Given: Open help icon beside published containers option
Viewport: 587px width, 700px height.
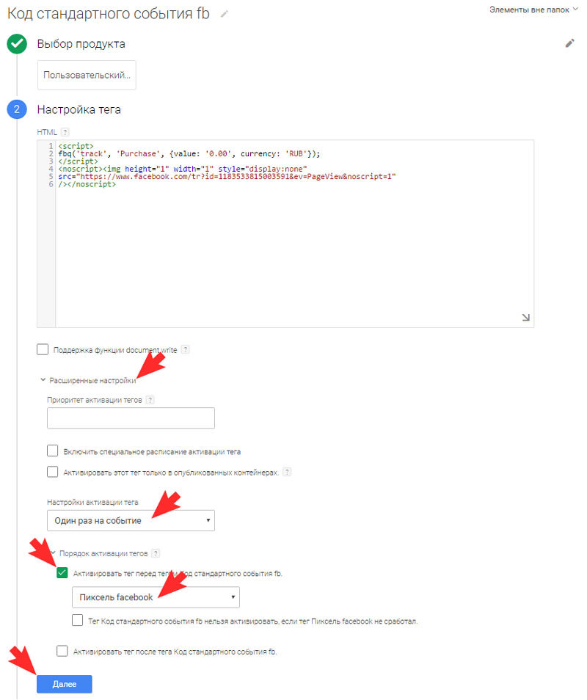Looking at the screenshot, I should pos(287,472).
